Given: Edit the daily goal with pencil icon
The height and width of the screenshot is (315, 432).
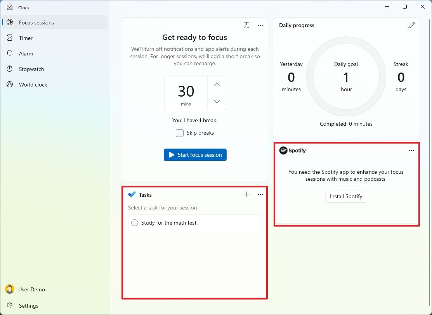Looking at the screenshot, I should 411,26.
